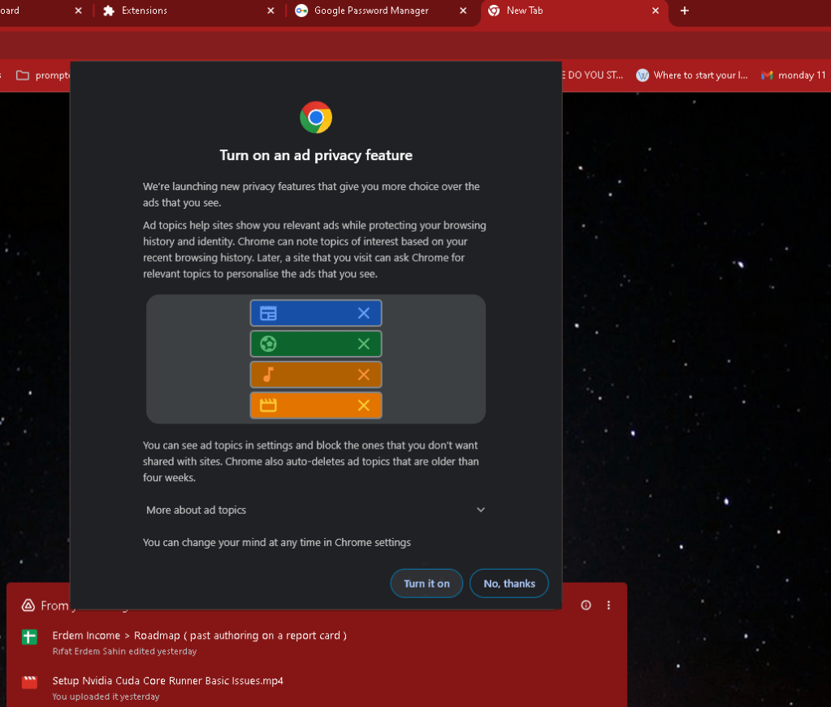Image resolution: width=831 pixels, height=707 pixels.
Task: Click the music note icon in brown topic
Action: 268,375
